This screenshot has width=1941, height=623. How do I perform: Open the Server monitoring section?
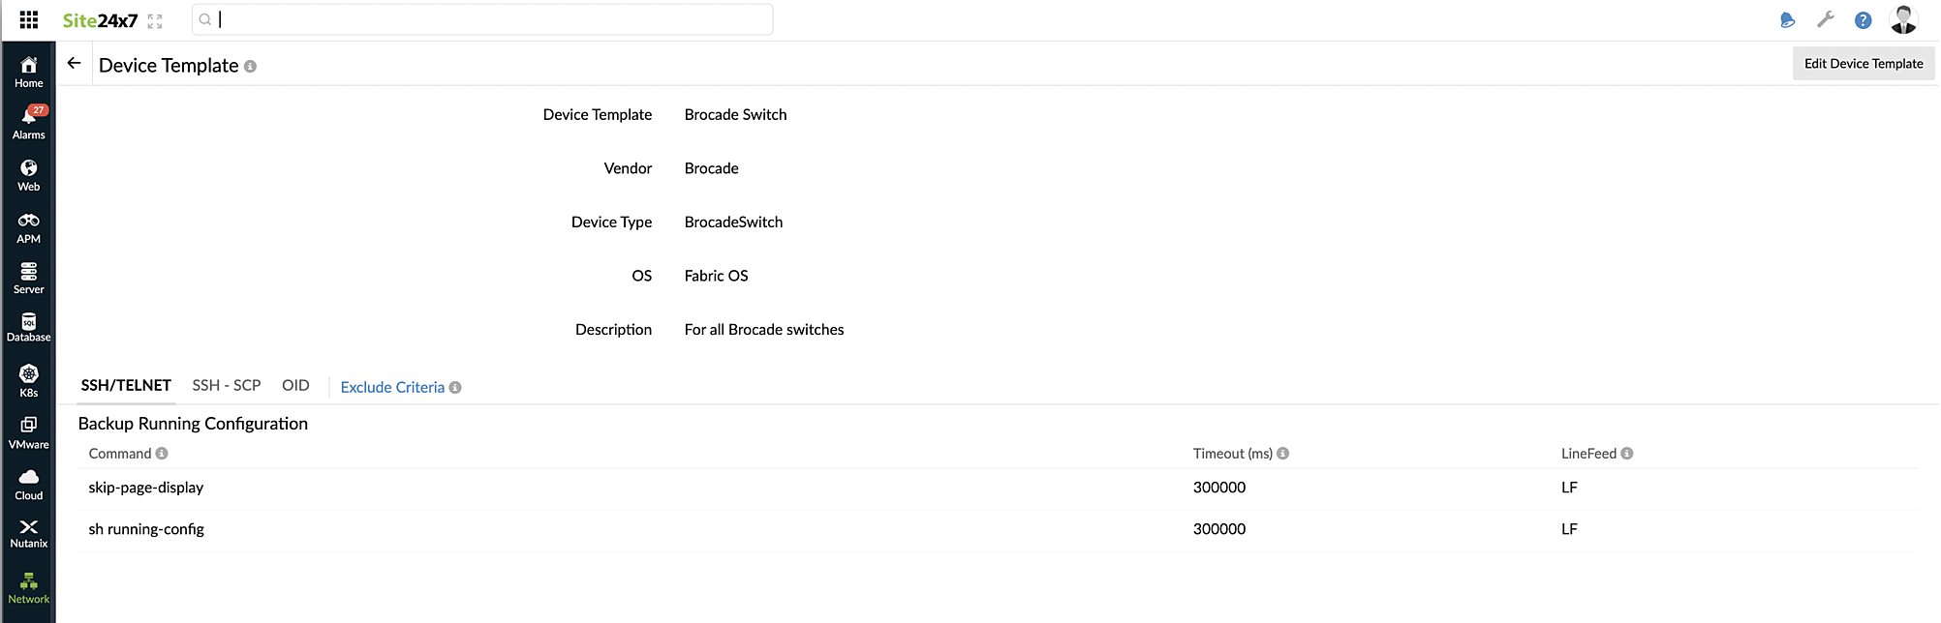(x=29, y=278)
